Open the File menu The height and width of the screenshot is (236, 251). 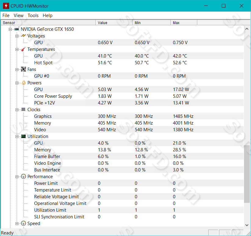coord(6,16)
